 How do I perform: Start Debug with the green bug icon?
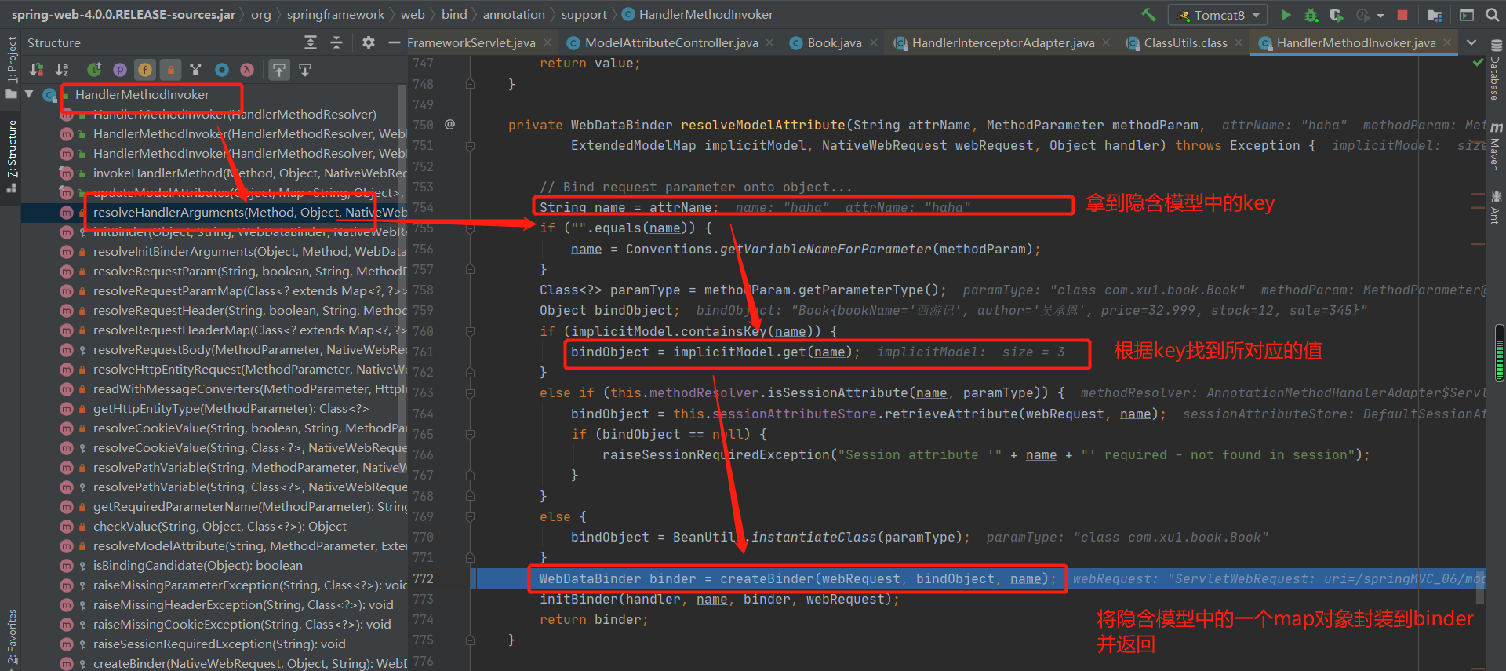pyautogui.click(x=1311, y=15)
